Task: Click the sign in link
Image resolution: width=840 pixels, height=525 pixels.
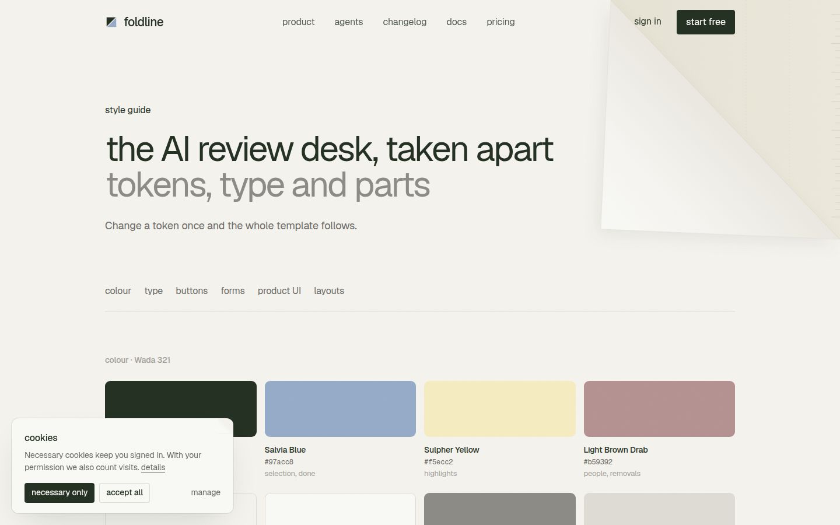Action: coord(647,22)
